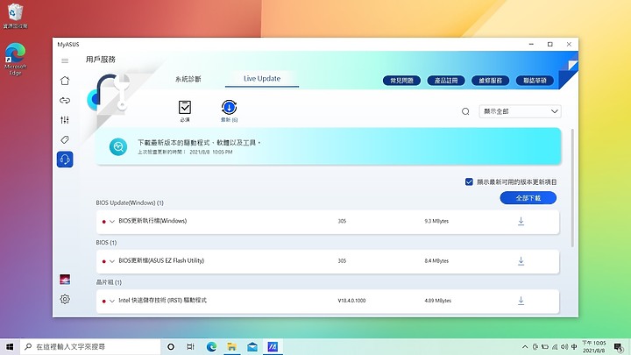Open the notification Action Center icon

619,346
